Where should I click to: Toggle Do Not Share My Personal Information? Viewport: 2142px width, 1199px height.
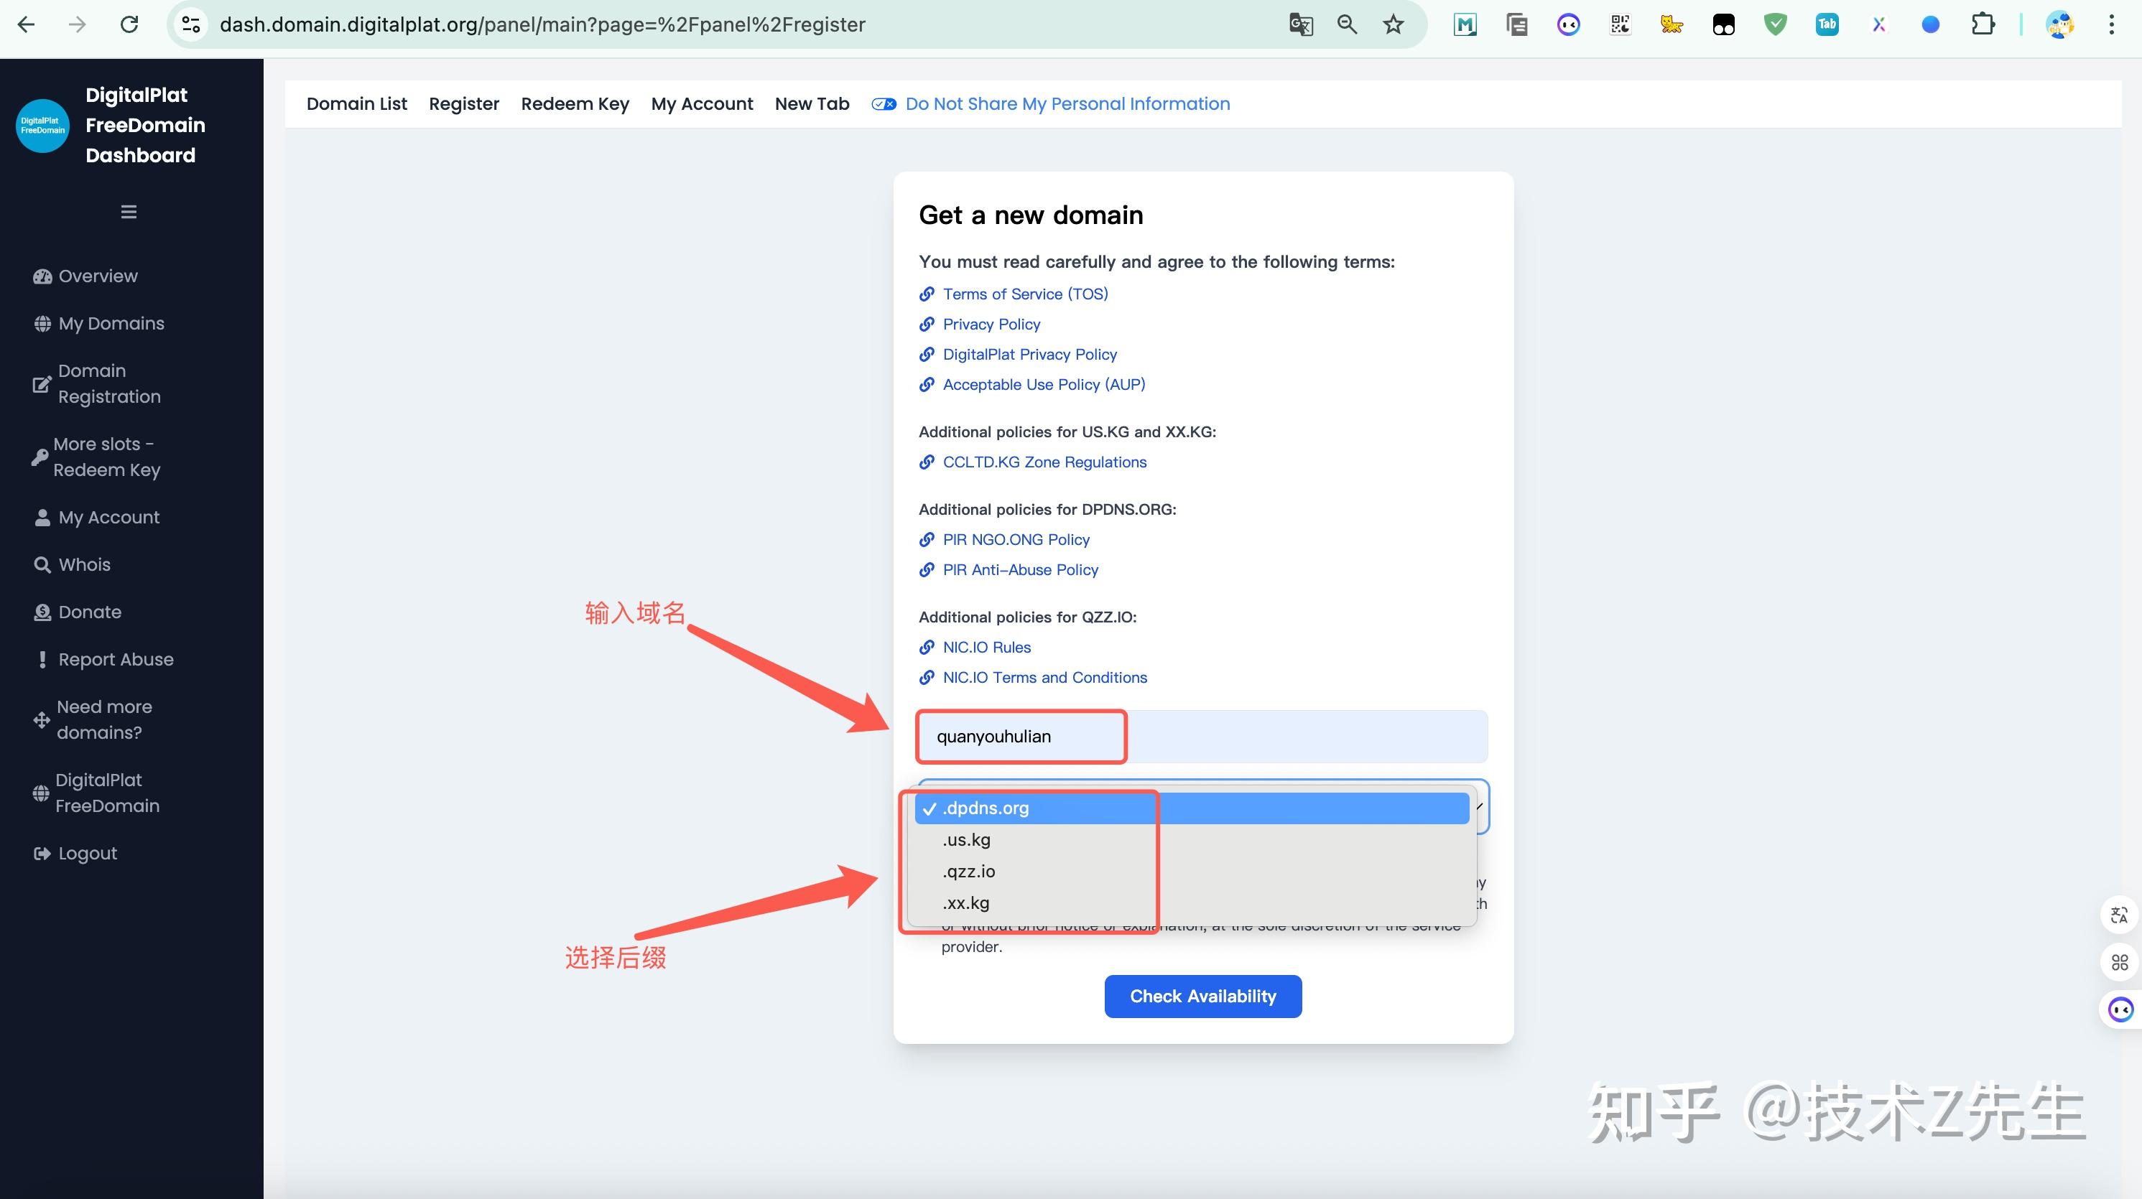pos(883,103)
